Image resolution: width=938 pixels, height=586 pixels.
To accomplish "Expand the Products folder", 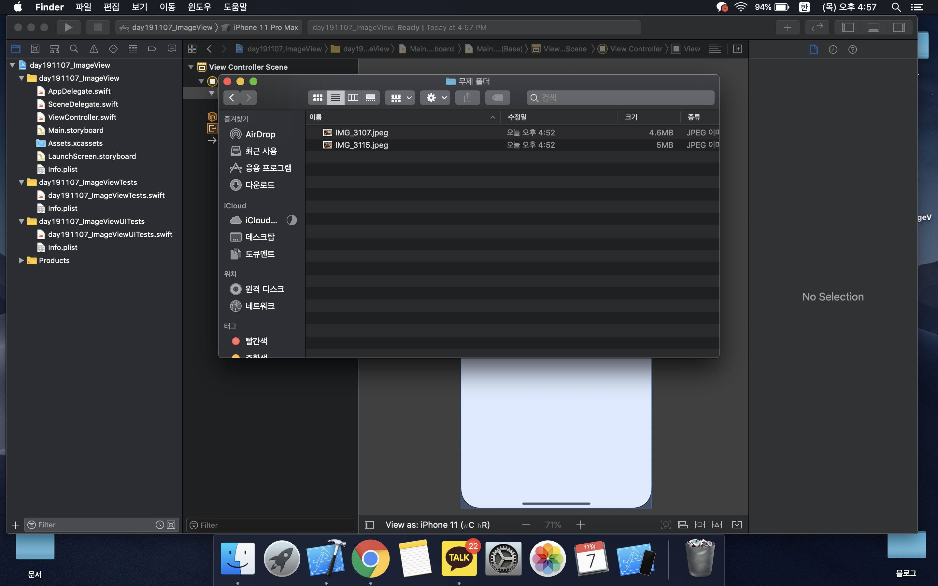I will 22,260.
